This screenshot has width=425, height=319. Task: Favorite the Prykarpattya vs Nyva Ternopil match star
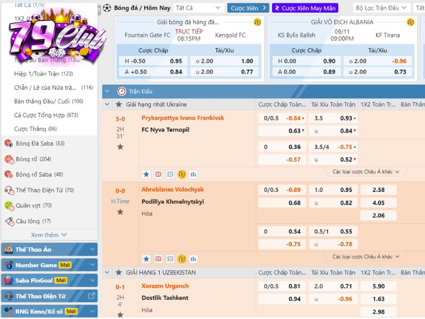coord(120,147)
